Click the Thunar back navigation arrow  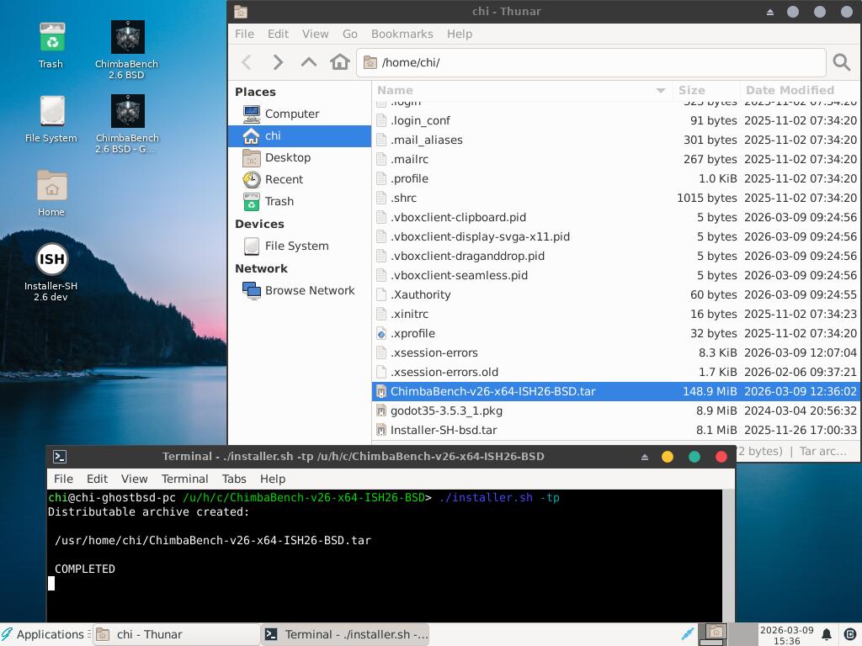click(247, 62)
